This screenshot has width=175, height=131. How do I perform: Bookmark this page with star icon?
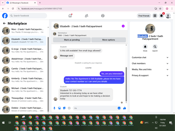click(x=160, y=9)
